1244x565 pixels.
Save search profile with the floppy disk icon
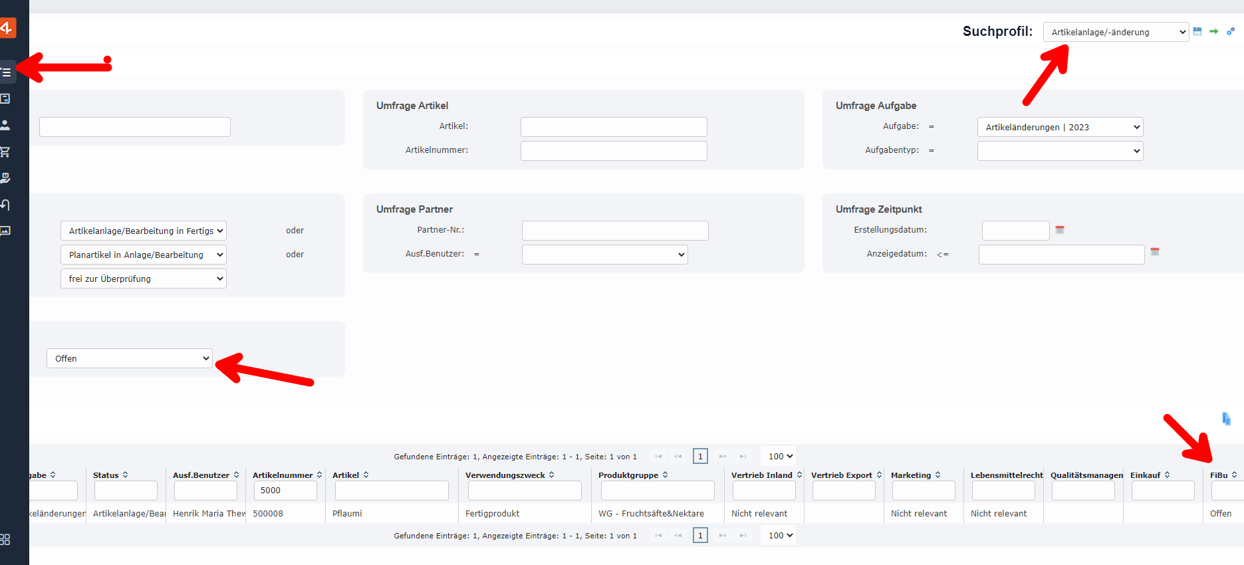pos(1197,31)
